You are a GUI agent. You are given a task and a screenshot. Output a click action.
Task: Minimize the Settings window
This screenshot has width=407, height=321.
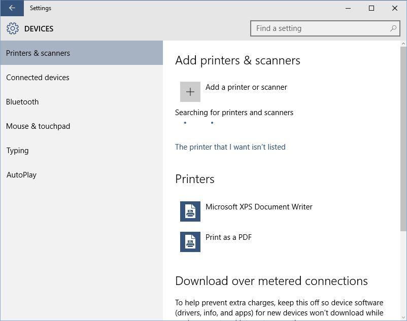[348, 8]
